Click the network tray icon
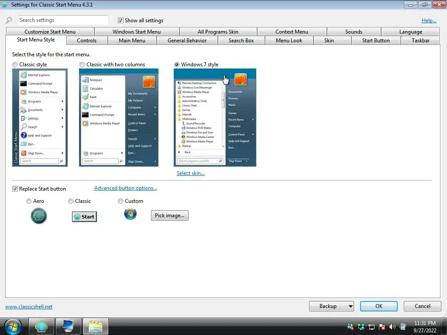The height and width of the screenshot is (335, 447). [371, 327]
